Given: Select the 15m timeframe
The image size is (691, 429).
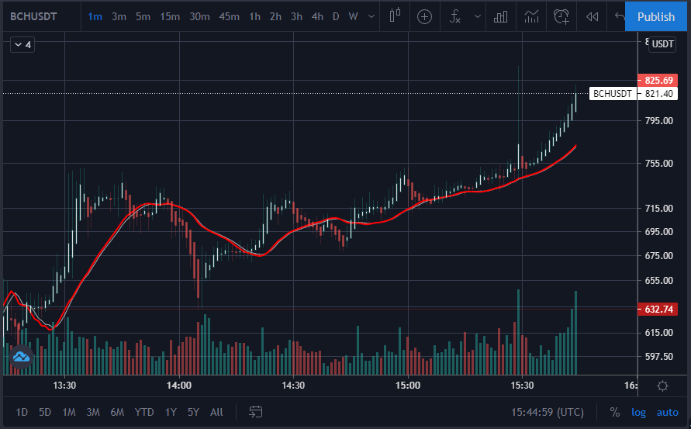Looking at the screenshot, I should pos(170,17).
